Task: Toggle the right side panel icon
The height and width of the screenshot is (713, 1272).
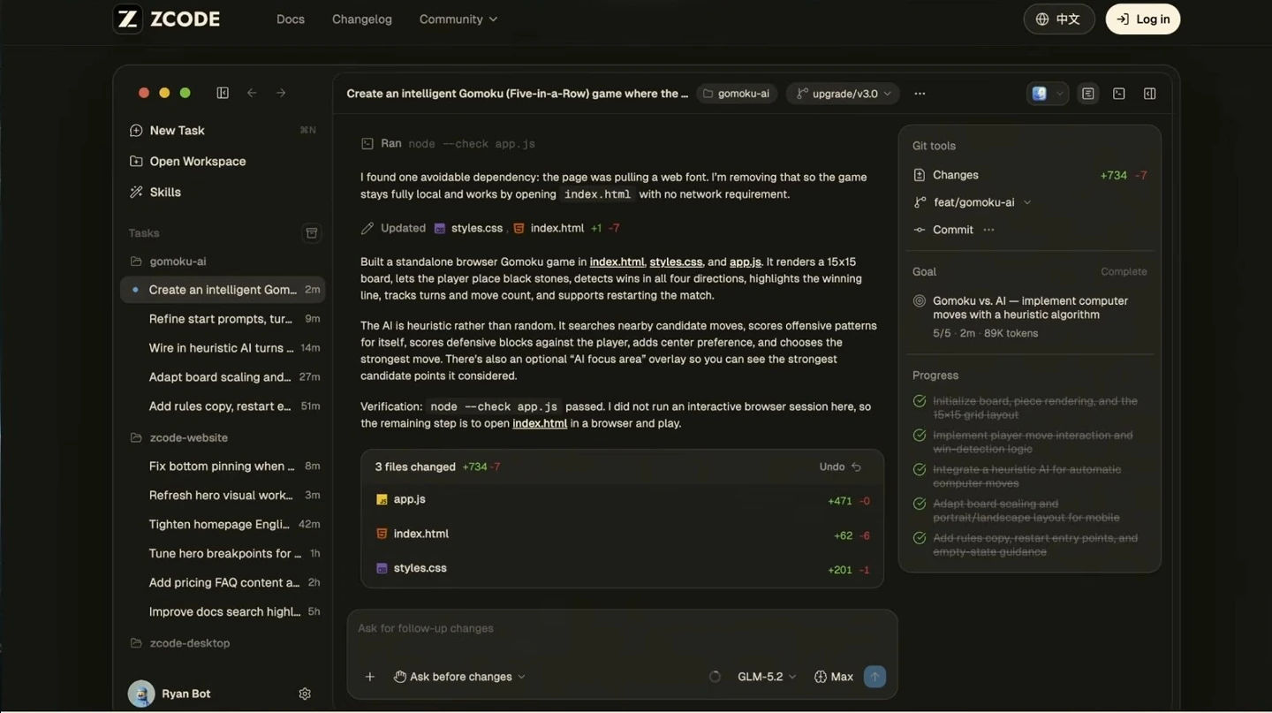Action: [x=1149, y=94]
